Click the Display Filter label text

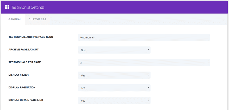(x=18, y=75)
